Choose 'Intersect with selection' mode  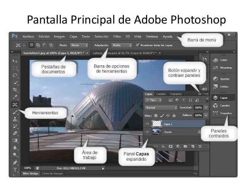[51, 45]
